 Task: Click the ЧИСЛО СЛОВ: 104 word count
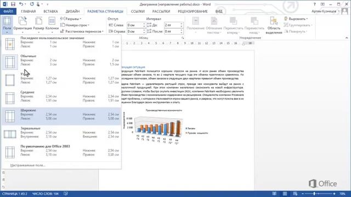pyautogui.click(x=46, y=194)
